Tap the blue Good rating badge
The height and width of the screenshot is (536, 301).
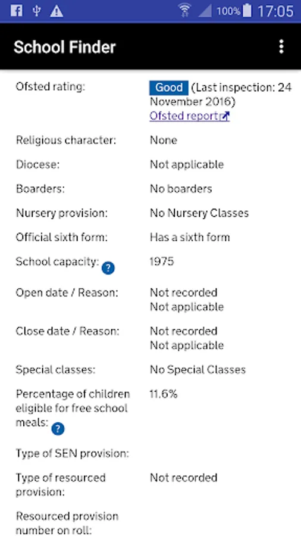[169, 88]
